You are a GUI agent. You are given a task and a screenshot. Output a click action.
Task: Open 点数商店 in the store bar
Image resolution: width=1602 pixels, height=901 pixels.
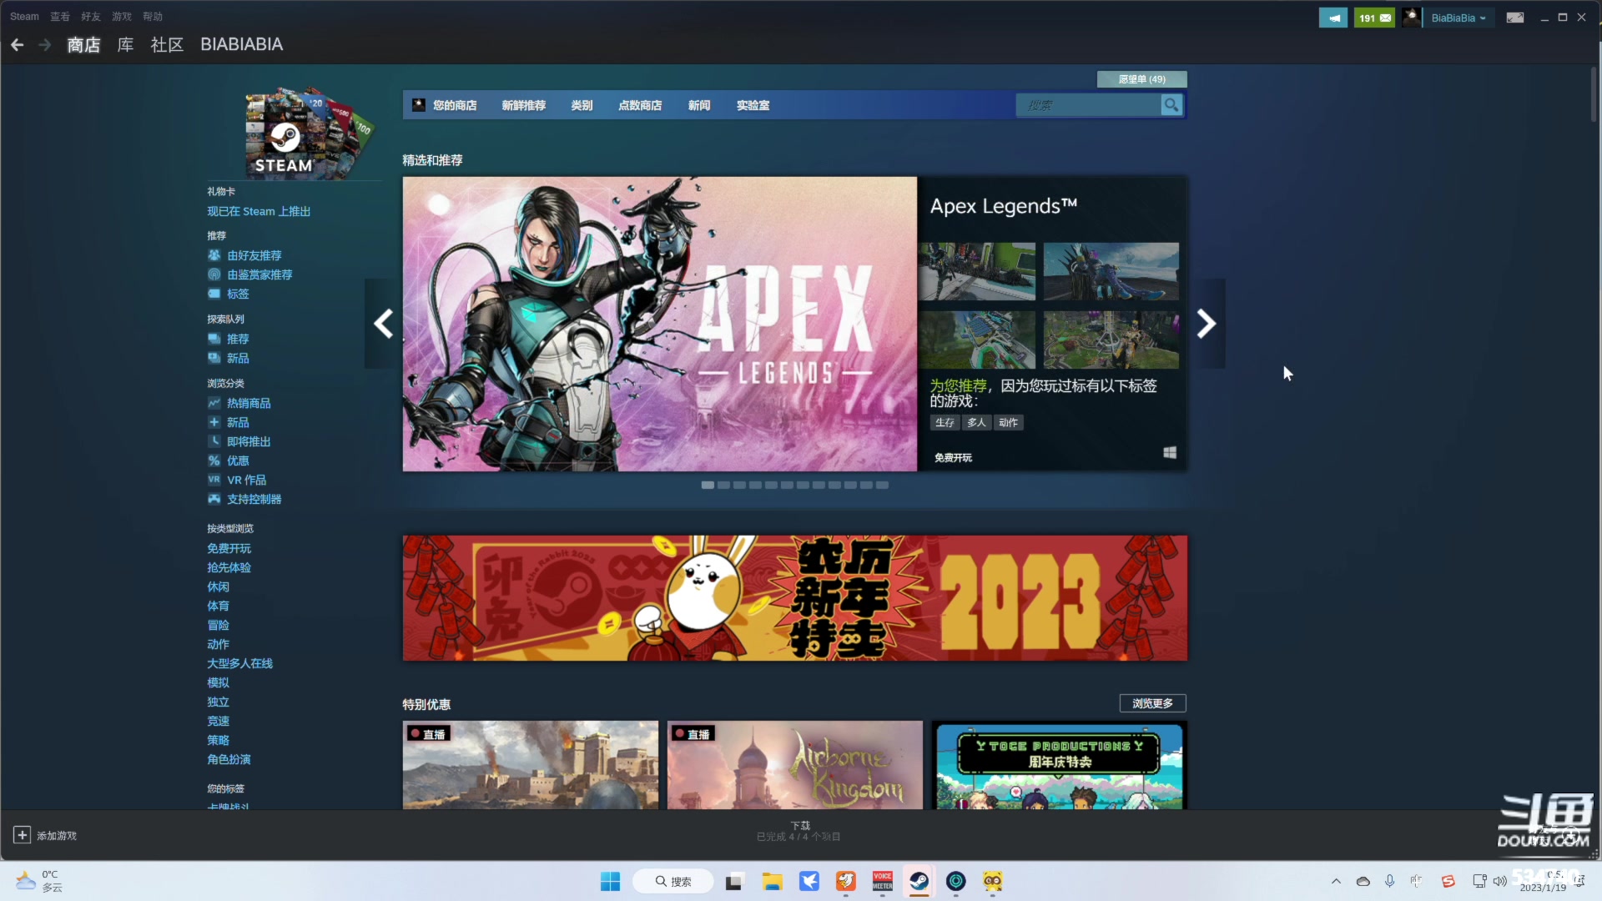[640, 105]
